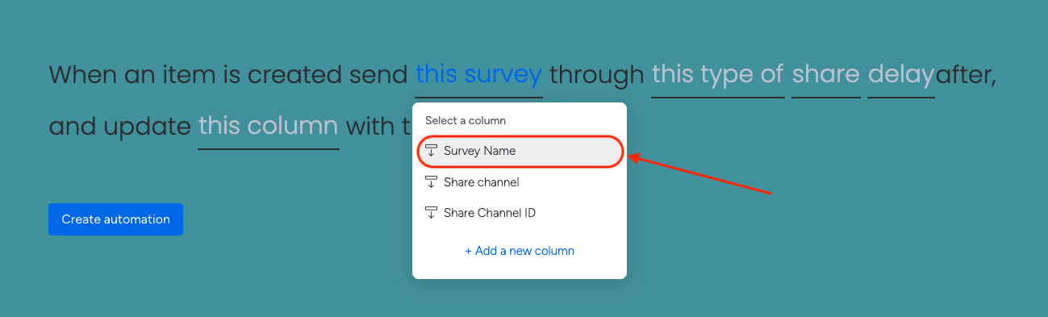Screen dimensions: 1048x317
Task: Open the "this type of" field selector
Action: tap(717, 75)
